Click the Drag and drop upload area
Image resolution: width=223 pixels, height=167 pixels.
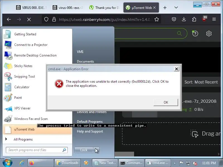(171, 134)
